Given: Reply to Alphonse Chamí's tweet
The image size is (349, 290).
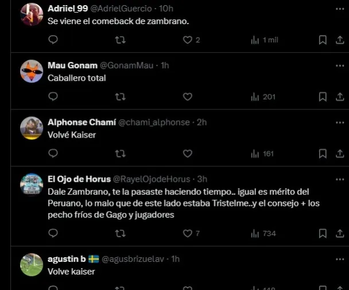Looking at the screenshot, I should pos(53,154).
